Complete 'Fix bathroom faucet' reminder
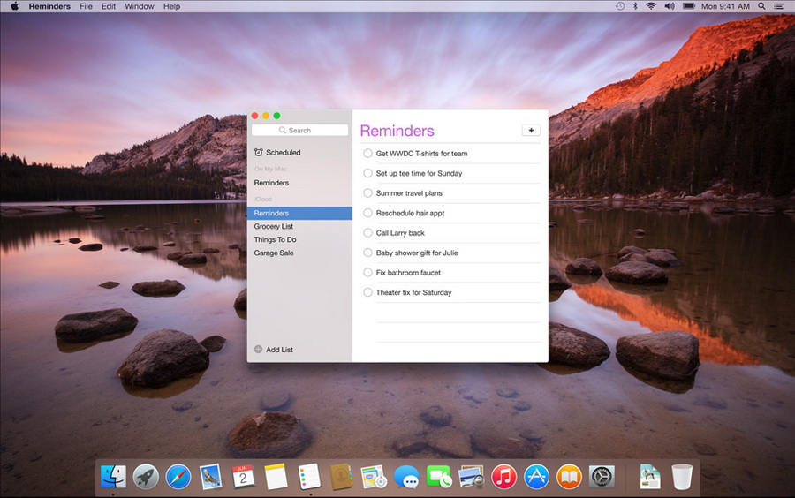 (x=367, y=273)
